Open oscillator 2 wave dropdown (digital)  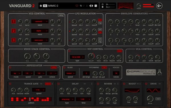40,31
